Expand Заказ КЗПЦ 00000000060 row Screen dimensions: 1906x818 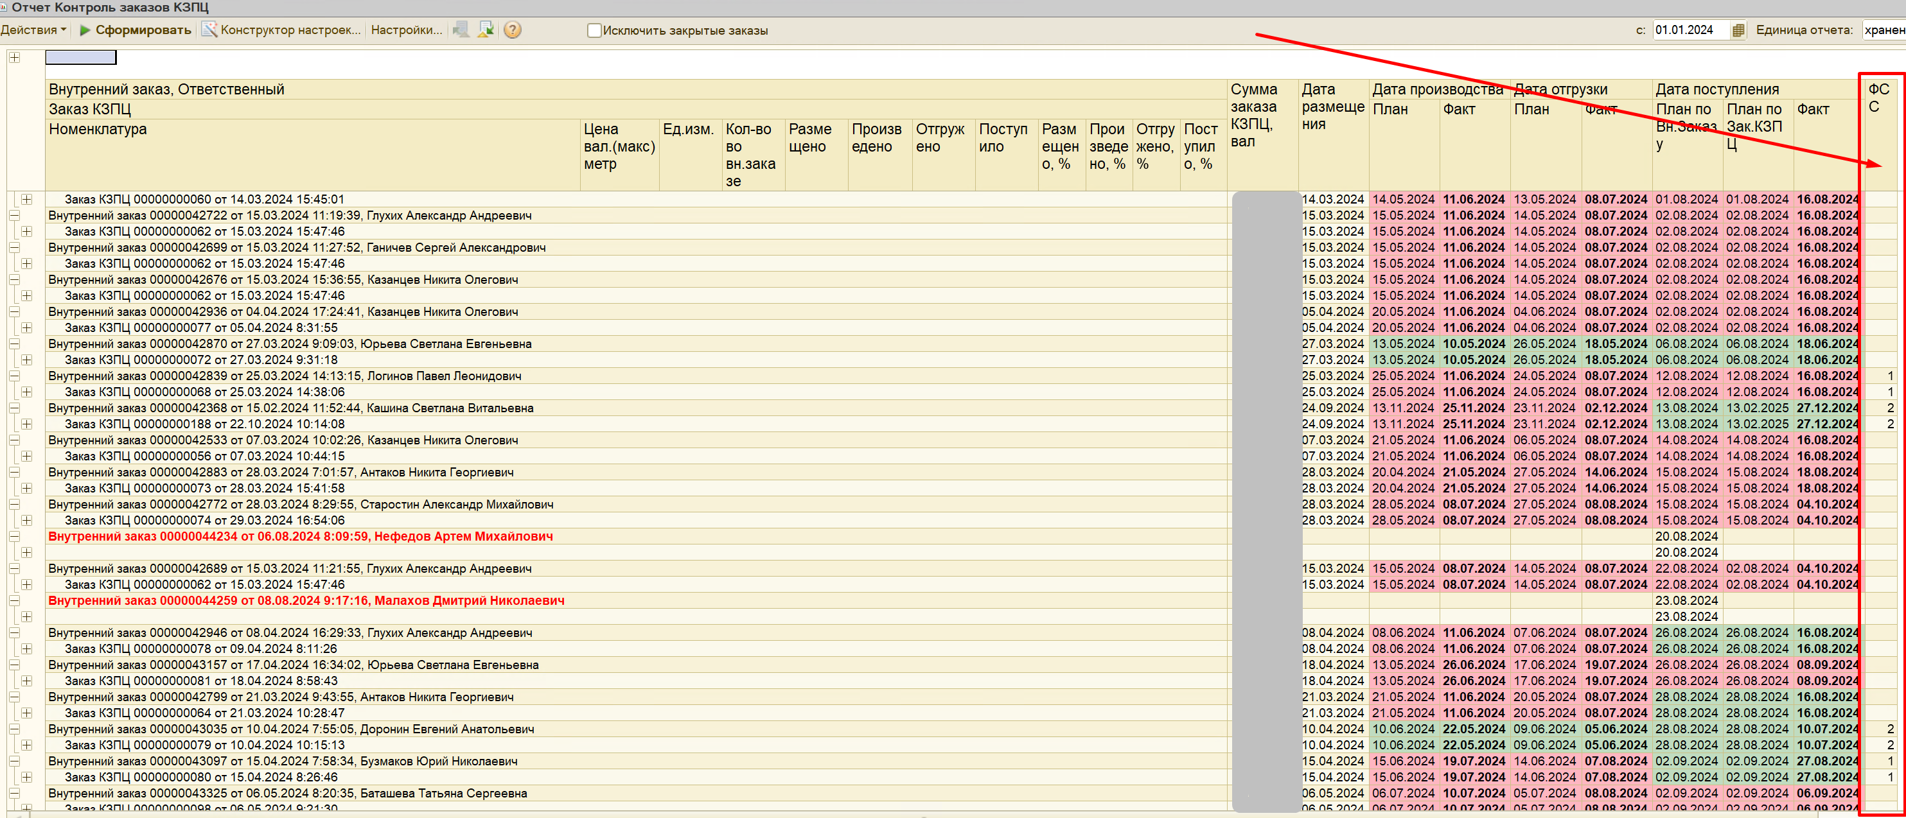click(26, 199)
